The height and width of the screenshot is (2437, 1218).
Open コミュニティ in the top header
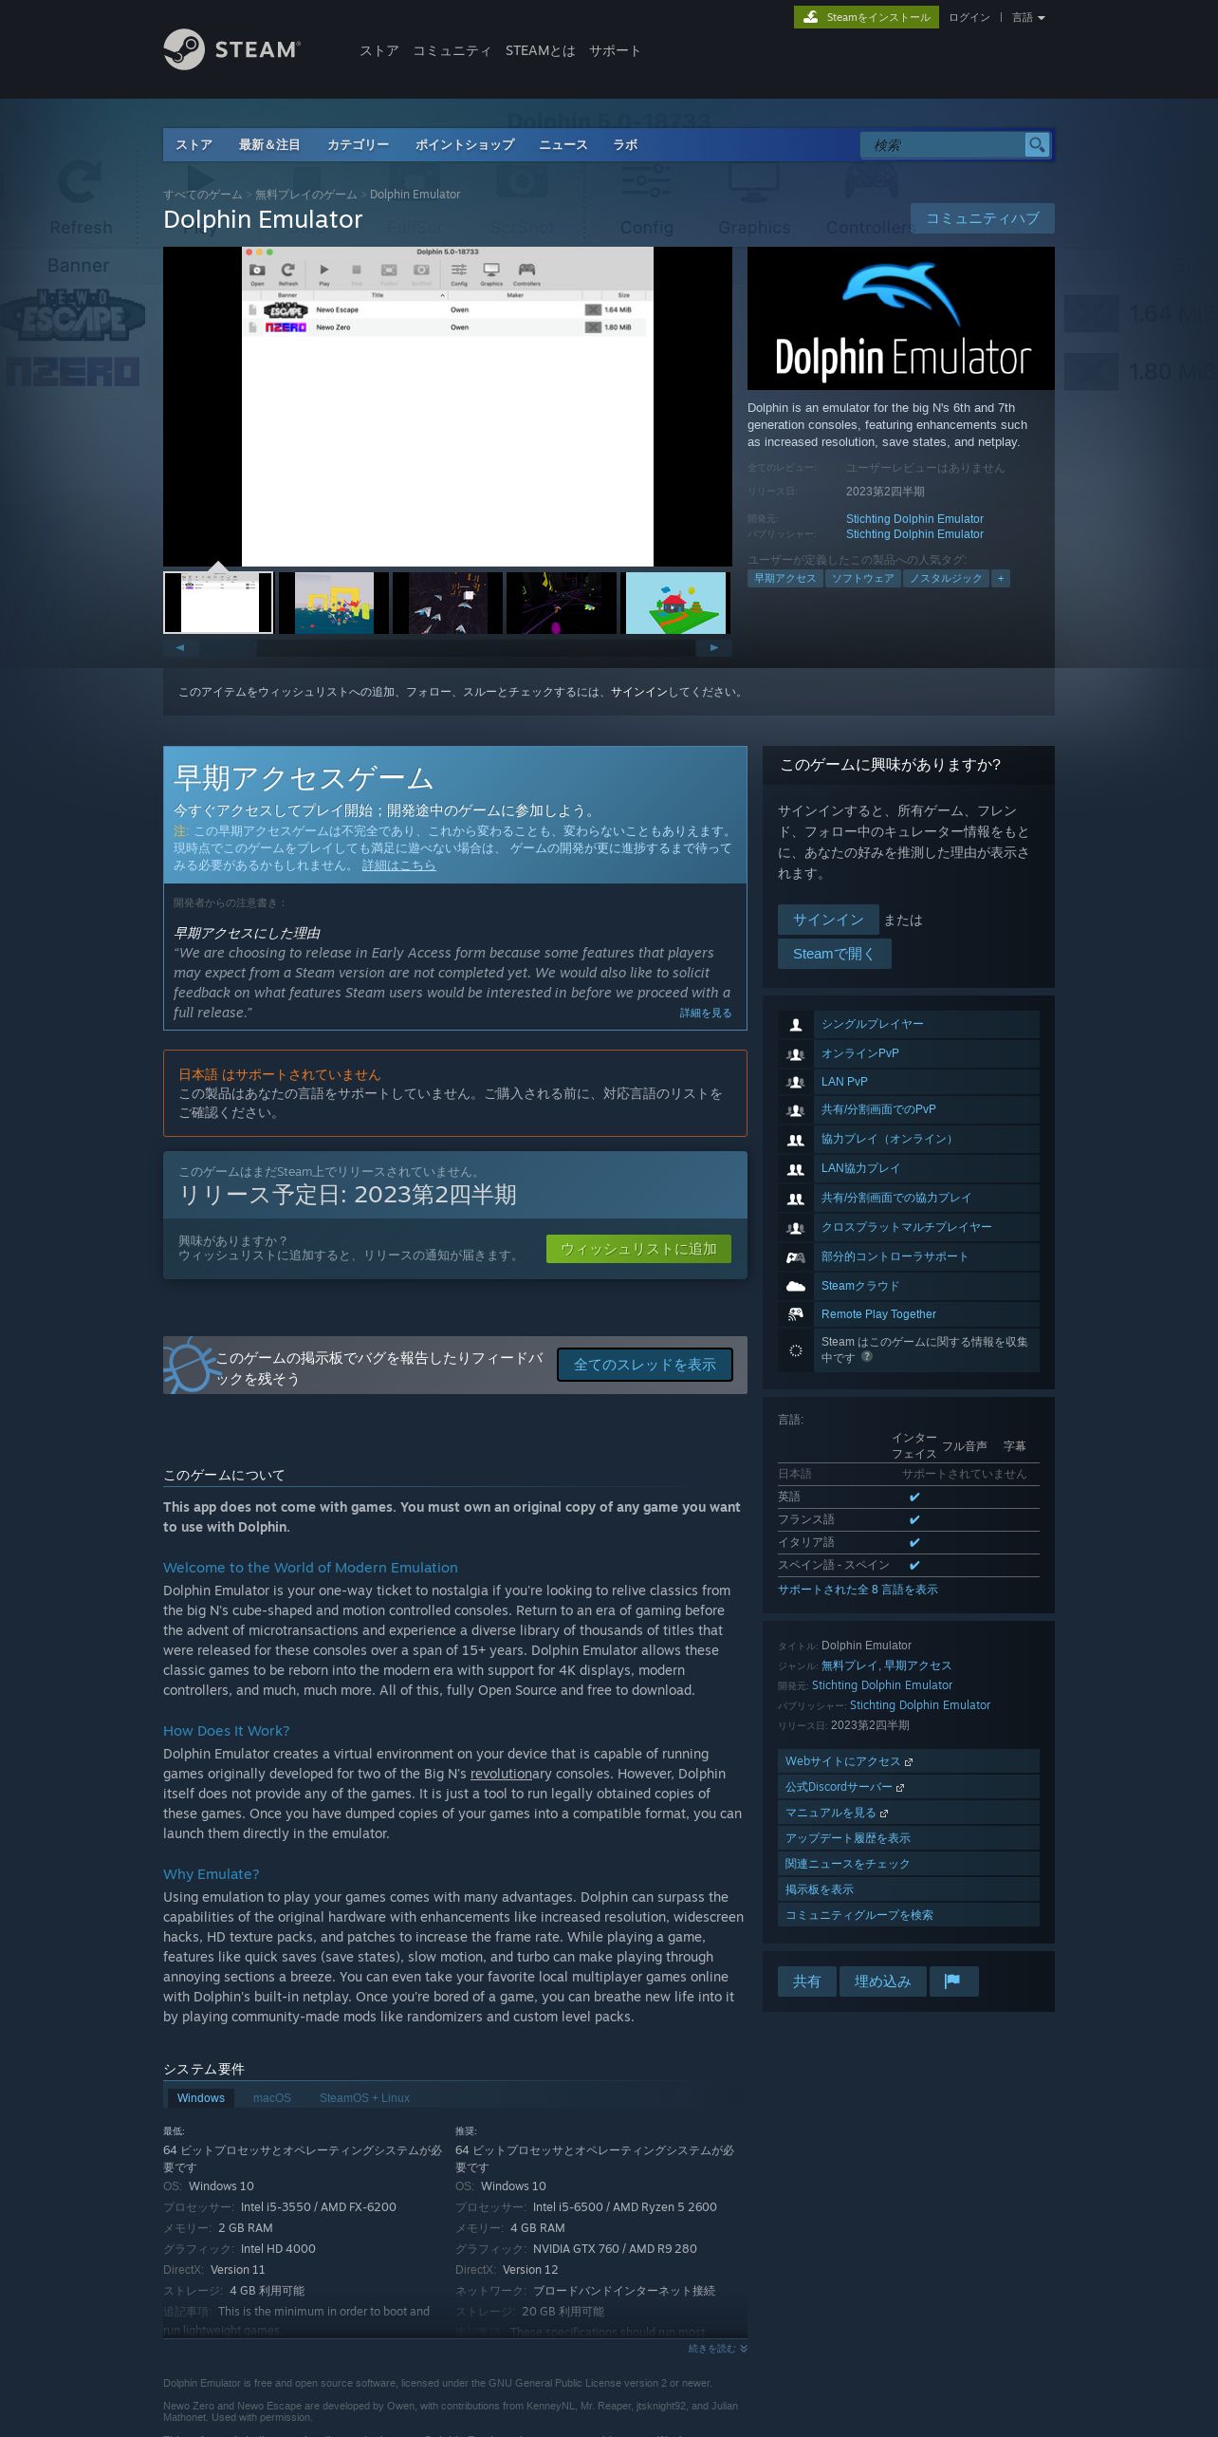coord(452,50)
